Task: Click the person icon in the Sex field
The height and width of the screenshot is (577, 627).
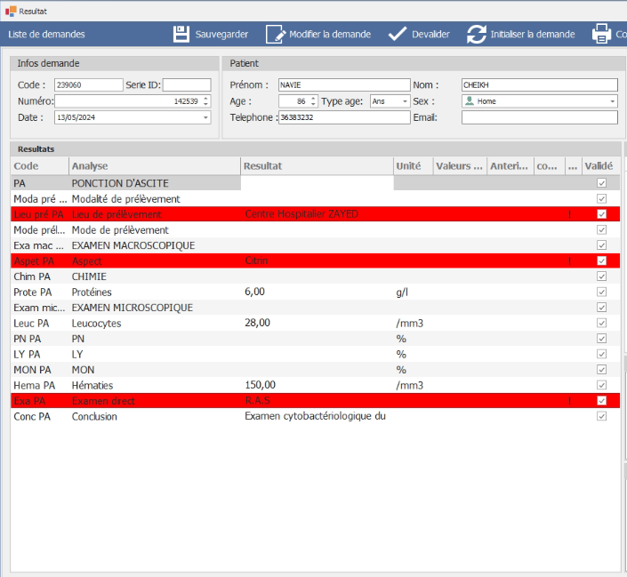Action: (470, 101)
